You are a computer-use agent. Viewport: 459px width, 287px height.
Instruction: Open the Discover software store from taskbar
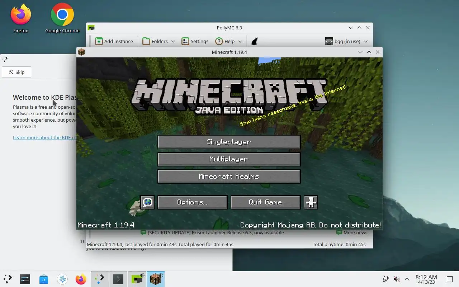coord(44,279)
